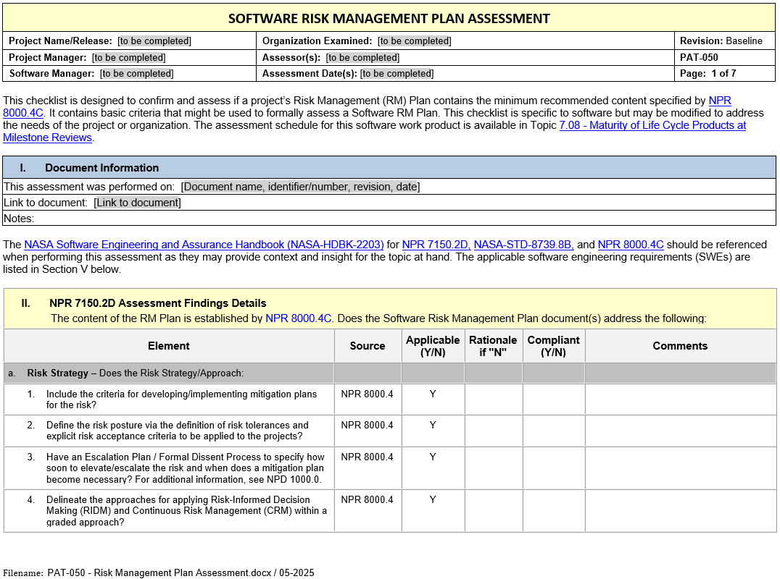Select the Project Manager placeholder text
Screen dimensions: 780x579
(128, 57)
